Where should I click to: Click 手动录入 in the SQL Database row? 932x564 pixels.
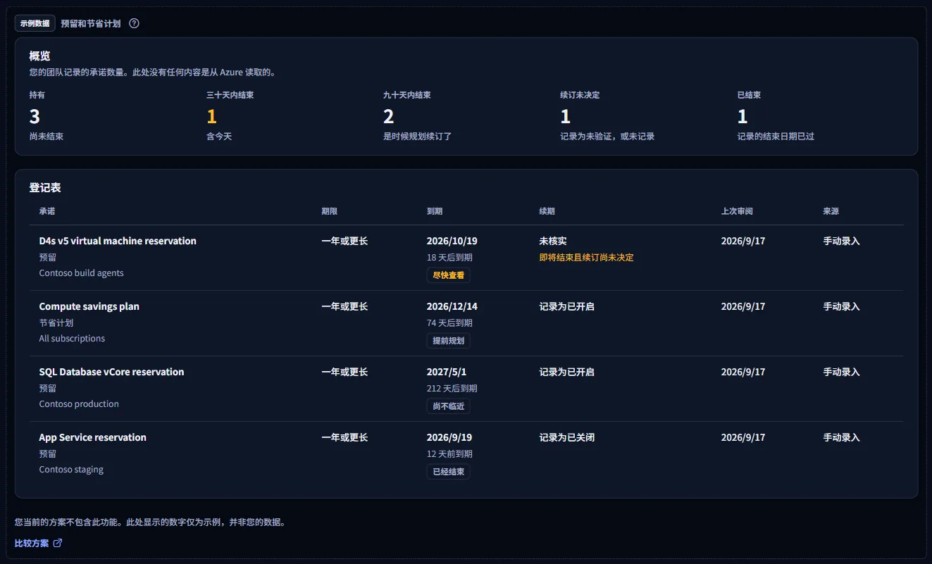coord(842,372)
